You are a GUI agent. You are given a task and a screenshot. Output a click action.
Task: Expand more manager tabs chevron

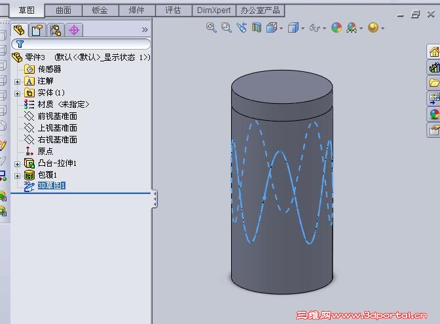(145, 29)
